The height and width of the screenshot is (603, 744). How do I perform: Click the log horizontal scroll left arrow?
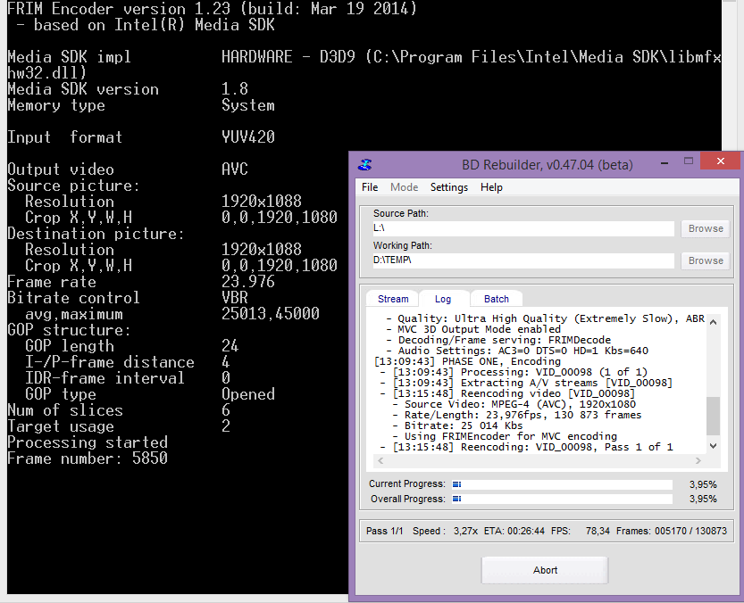(380, 460)
